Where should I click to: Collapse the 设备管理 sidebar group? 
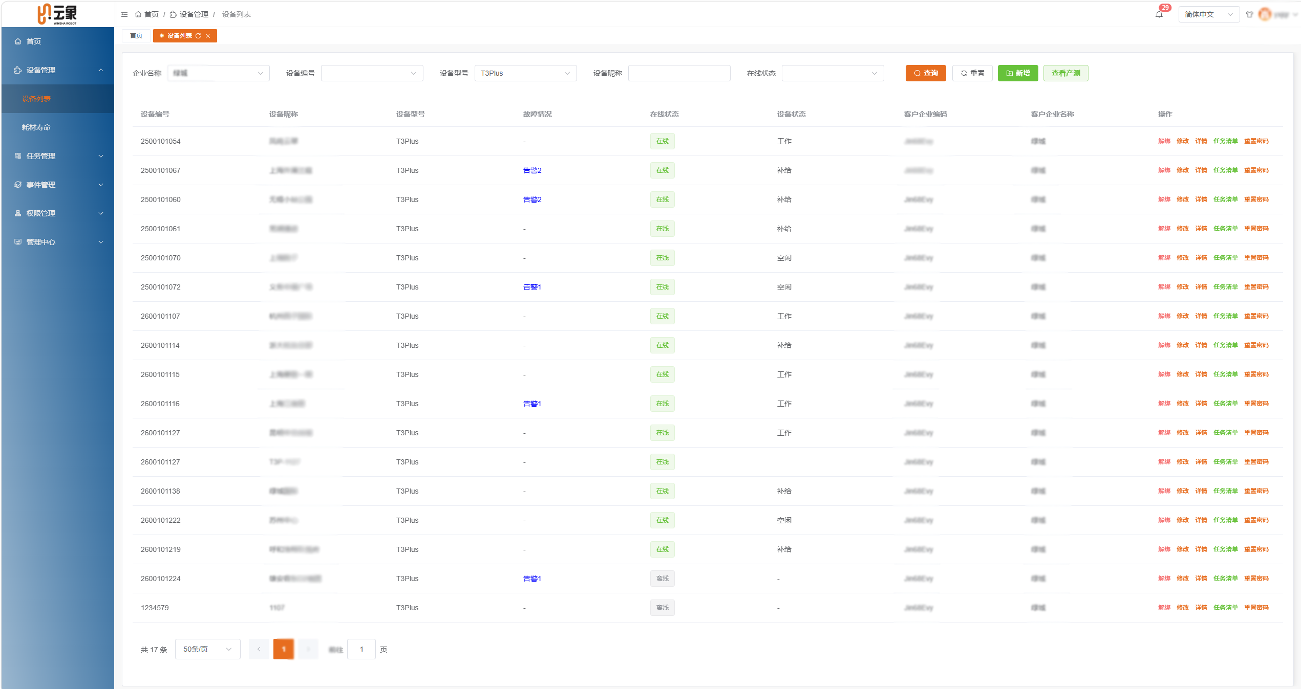pyautogui.click(x=58, y=70)
